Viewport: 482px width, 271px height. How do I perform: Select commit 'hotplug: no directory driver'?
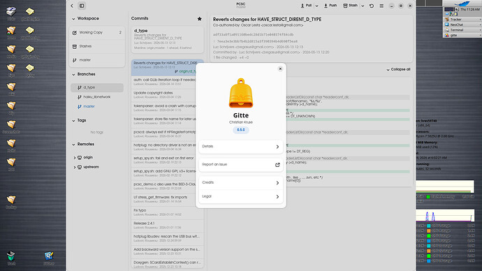pos(164,147)
